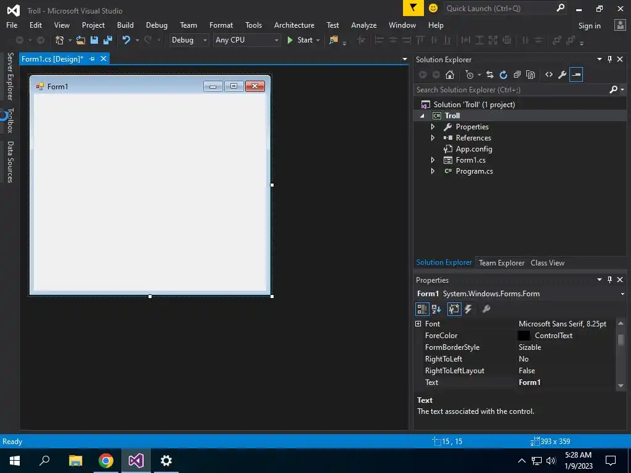Click the New Project toolbar icon
631x473 pixels.
pyautogui.click(x=60, y=40)
